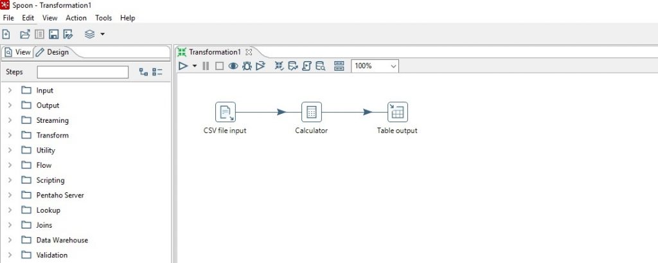Save the transformation using the disk icon

53,34
